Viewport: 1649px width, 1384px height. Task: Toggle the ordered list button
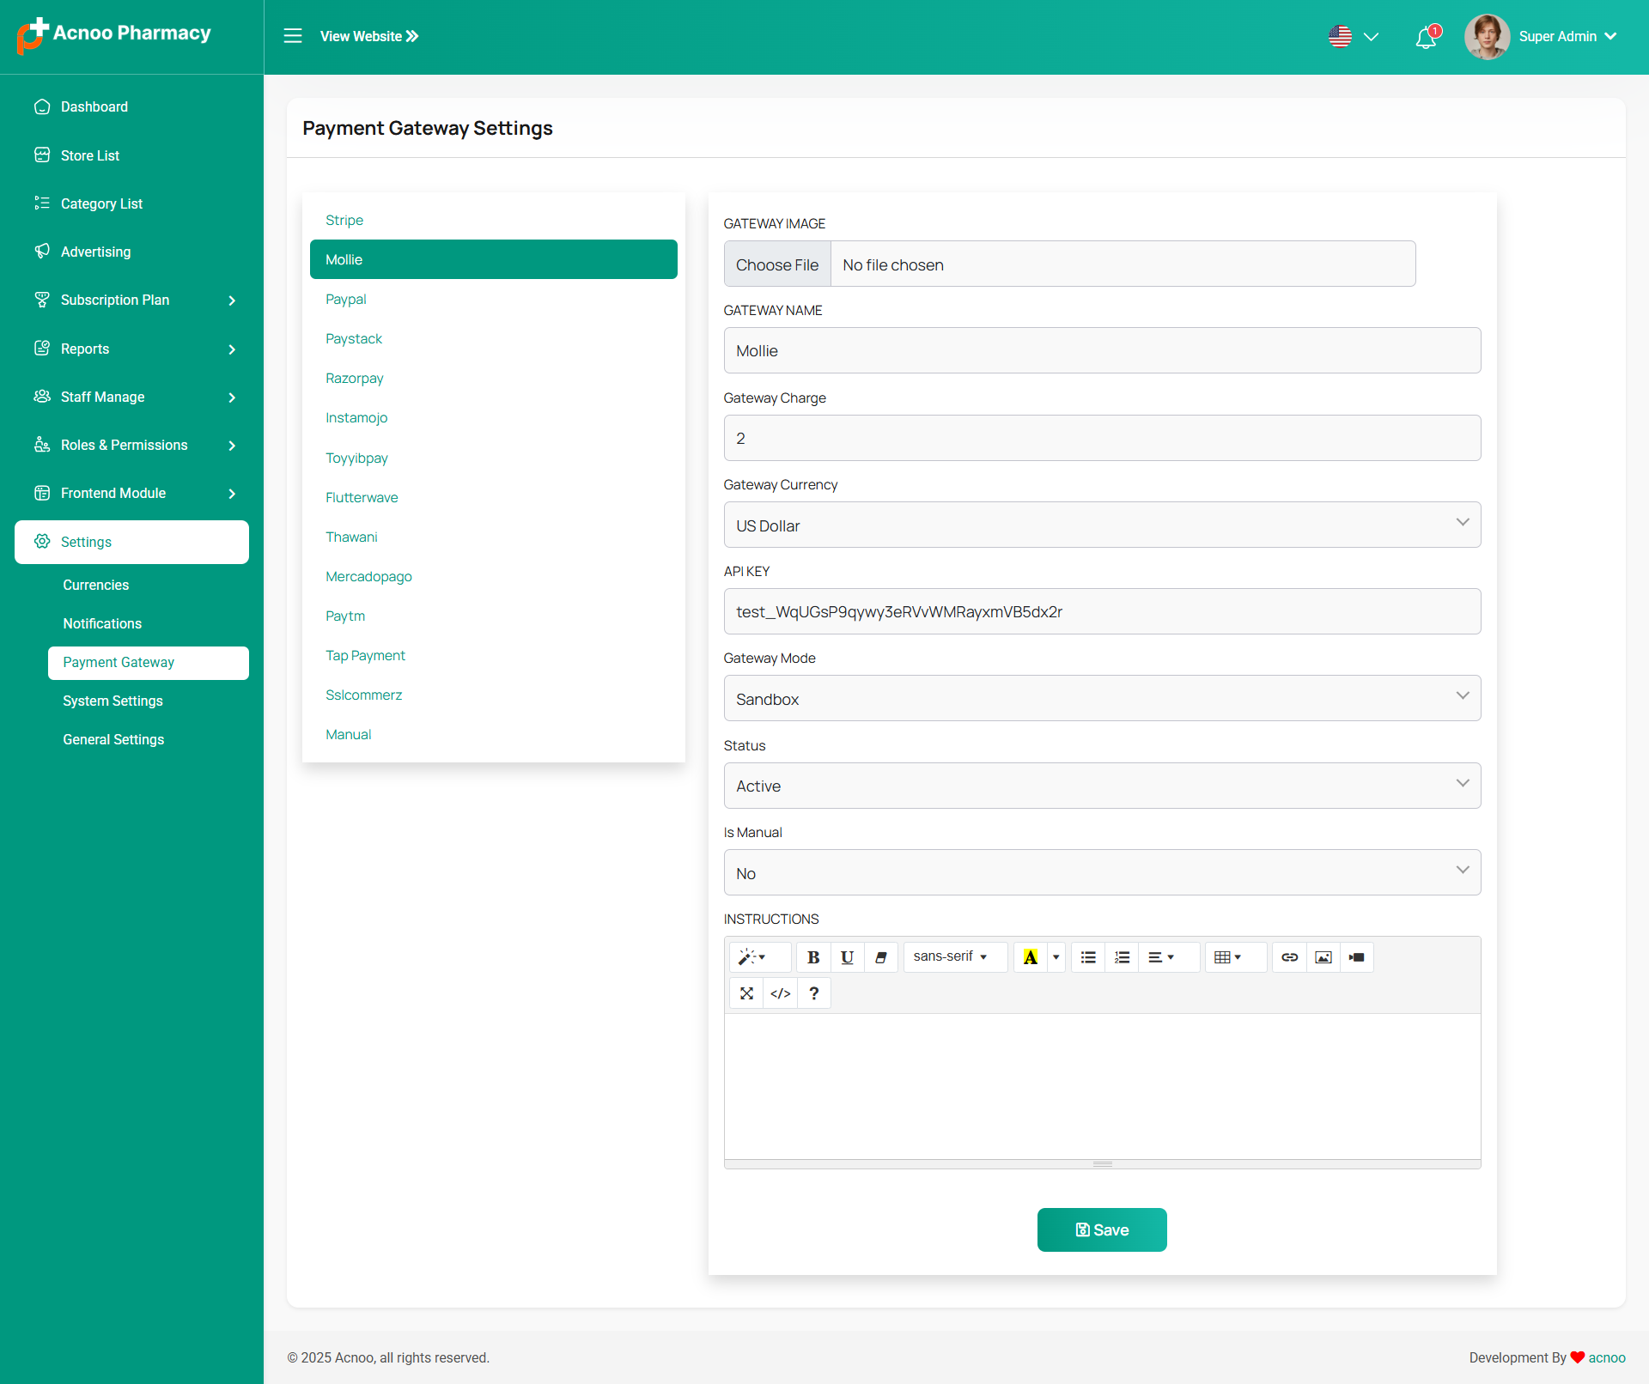1122,957
